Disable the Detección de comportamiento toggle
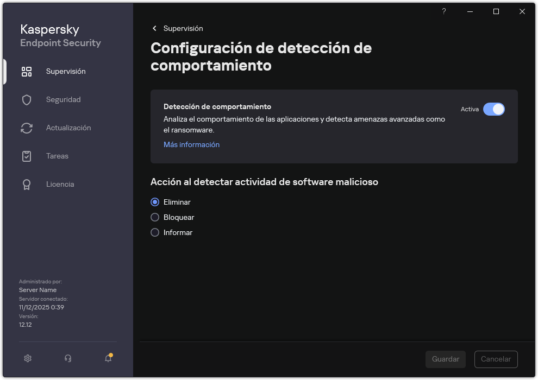This screenshot has width=538, height=380. (x=494, y=109)
